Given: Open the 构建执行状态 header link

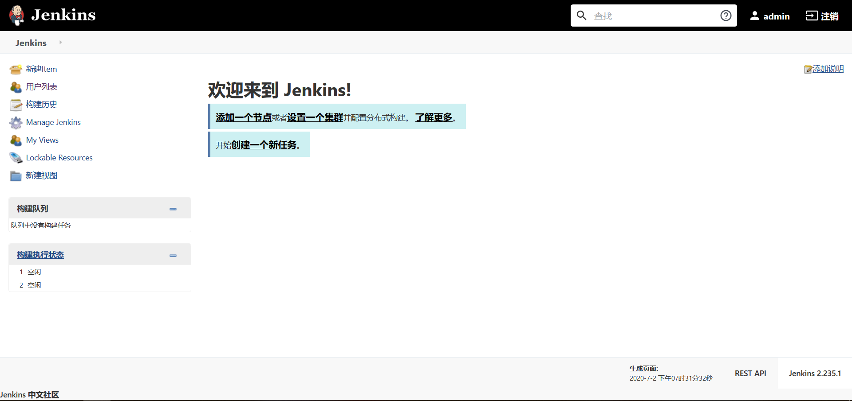Looking at the screenshot, I should (40, 255).
